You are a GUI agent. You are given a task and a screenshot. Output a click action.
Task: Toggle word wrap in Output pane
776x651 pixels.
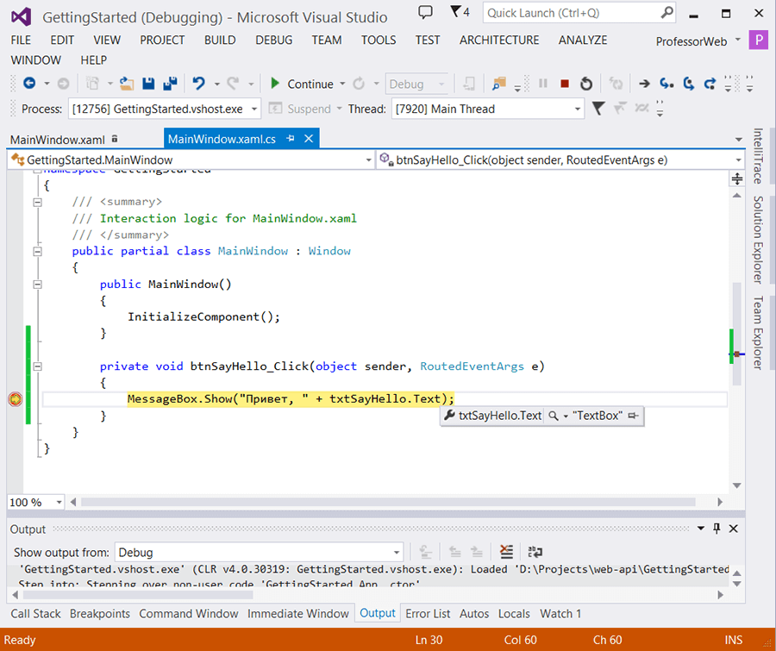(535, 552)
